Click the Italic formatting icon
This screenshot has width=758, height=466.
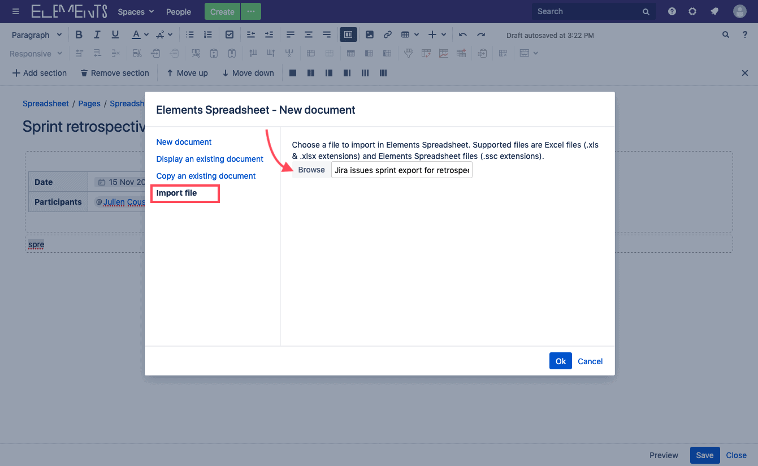point(97,34)
